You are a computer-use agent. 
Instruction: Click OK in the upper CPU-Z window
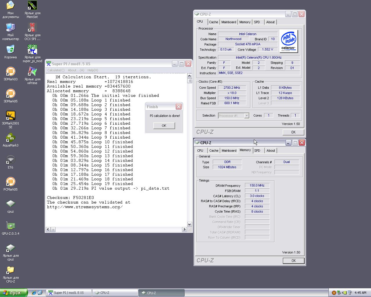coord(293,132)
